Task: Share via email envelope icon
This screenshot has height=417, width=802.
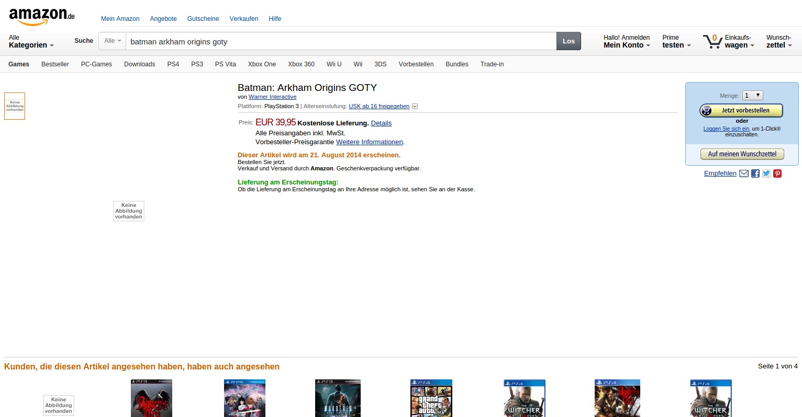Action: [x=743, y=173]
